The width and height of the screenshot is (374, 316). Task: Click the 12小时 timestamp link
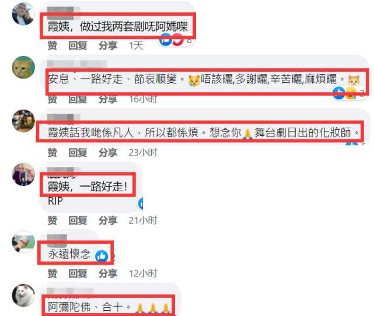point(143,273)
